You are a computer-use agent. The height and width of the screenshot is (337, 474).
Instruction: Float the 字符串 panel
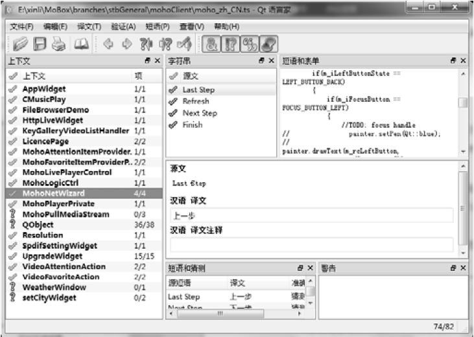pos(261,60)
